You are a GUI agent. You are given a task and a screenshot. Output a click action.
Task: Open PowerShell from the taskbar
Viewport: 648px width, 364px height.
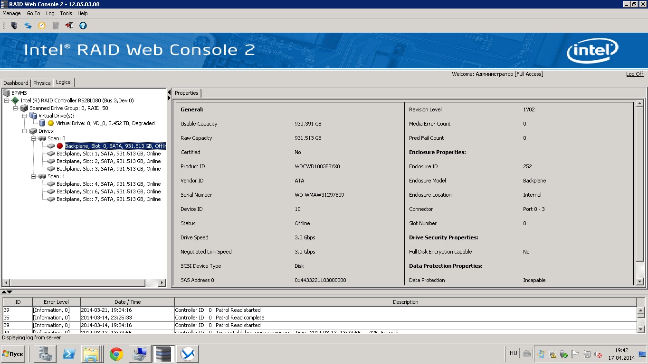click(69, 354)
